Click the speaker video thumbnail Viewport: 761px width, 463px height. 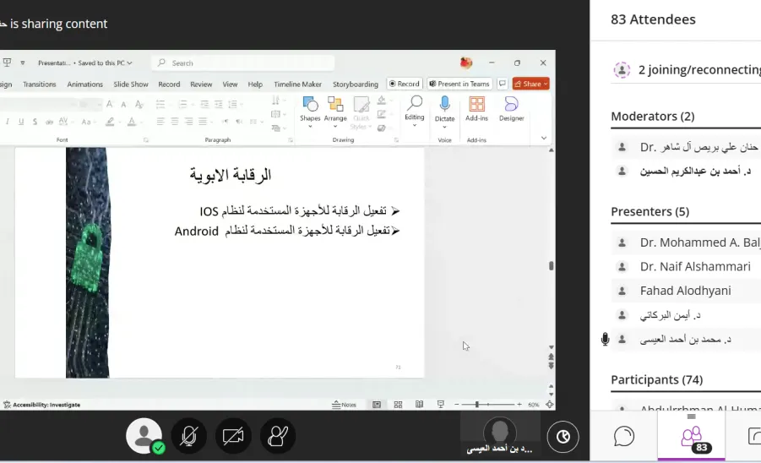[500, 434]
